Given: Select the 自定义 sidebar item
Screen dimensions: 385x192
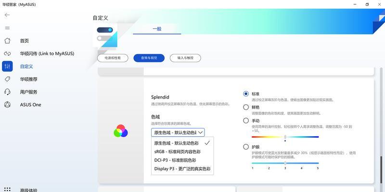Looking at the screenshot, I should (x=26, y=66).
